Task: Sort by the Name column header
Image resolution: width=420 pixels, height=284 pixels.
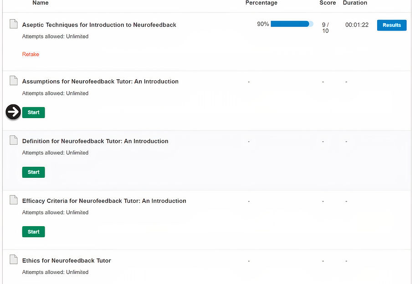Action: (41, 3)
